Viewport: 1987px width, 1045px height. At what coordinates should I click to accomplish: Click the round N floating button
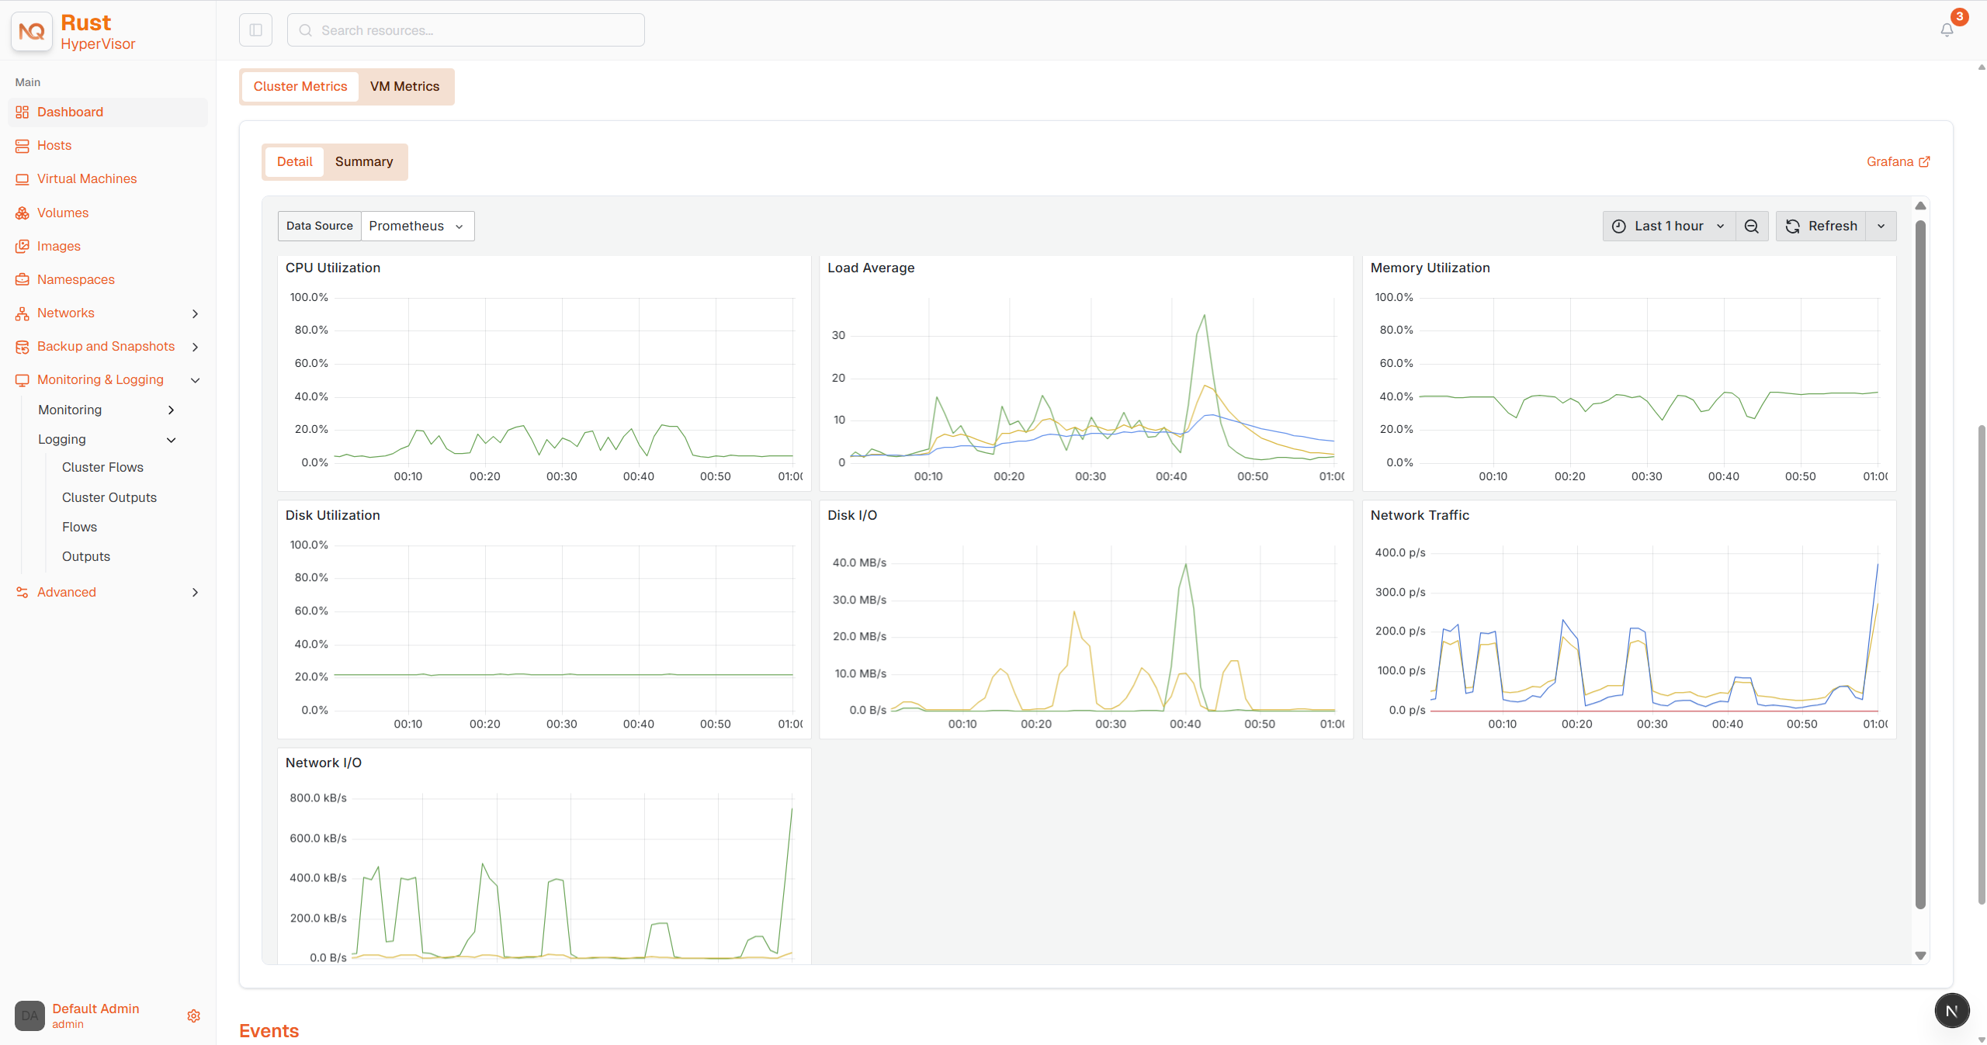coord(1951,1011)
